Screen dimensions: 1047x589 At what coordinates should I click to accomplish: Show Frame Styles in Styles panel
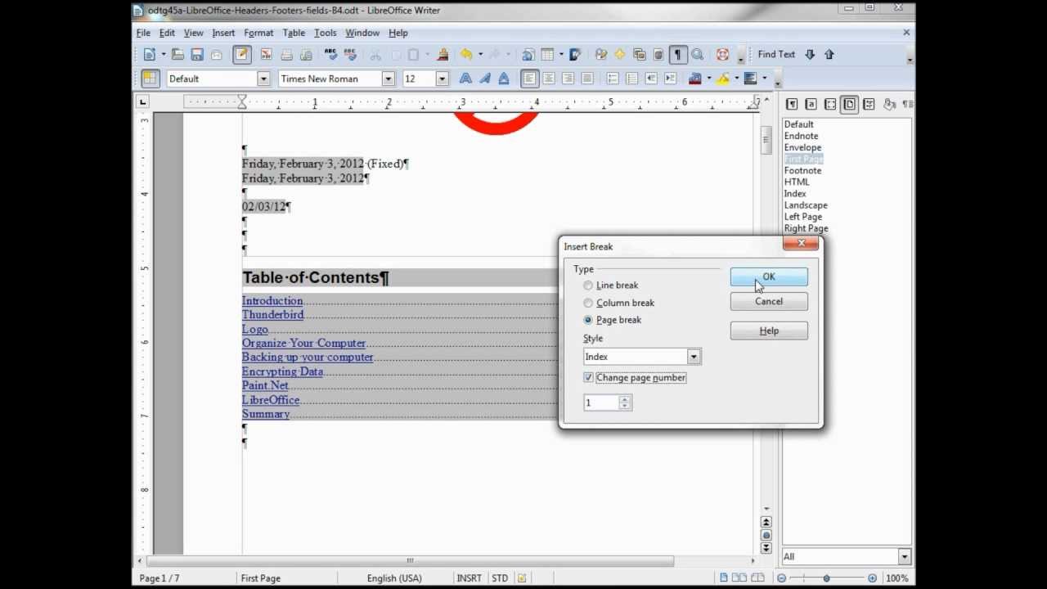(830, 104)
